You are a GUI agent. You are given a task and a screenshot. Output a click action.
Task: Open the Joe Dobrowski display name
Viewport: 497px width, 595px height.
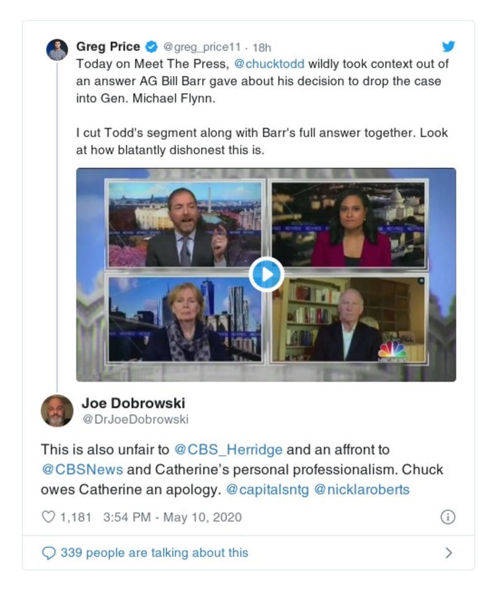pos(133,404)
